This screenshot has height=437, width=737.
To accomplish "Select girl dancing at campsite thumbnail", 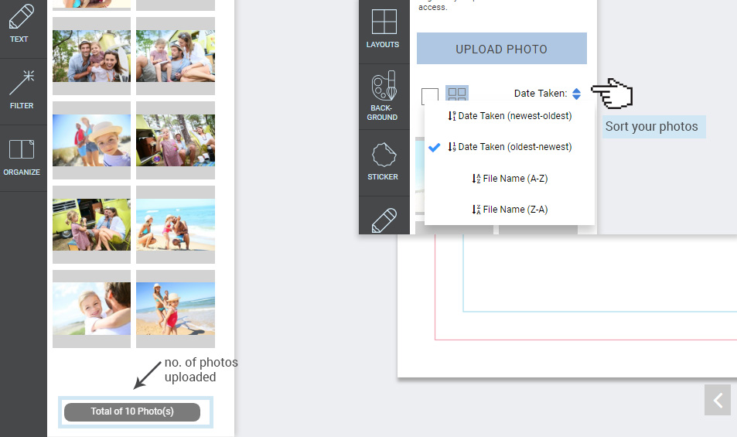I will point(176,140).
